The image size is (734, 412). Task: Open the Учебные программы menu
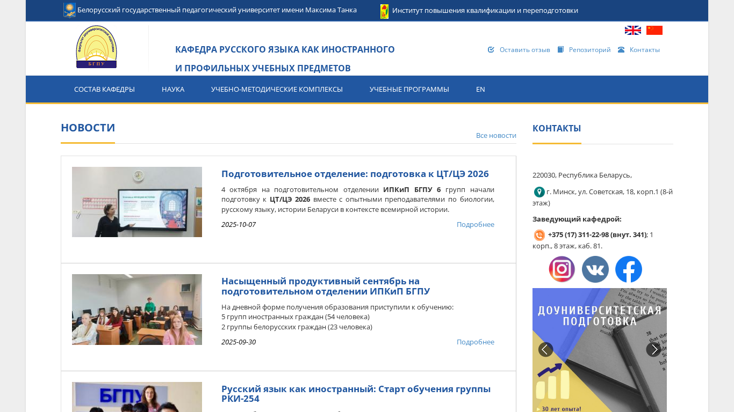[409, 90]
